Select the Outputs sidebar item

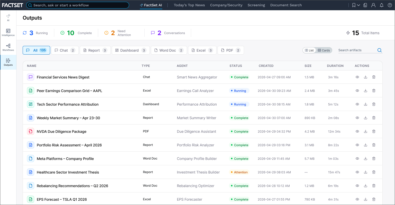[x=8, y=62]
